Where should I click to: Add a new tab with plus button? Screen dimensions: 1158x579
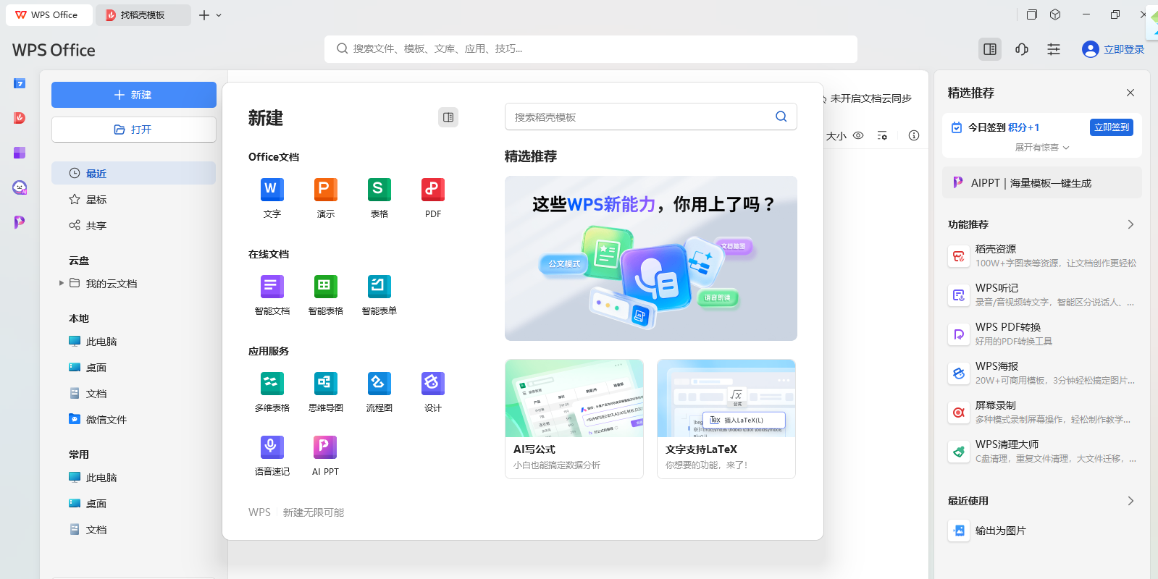[x=204, y=15]
